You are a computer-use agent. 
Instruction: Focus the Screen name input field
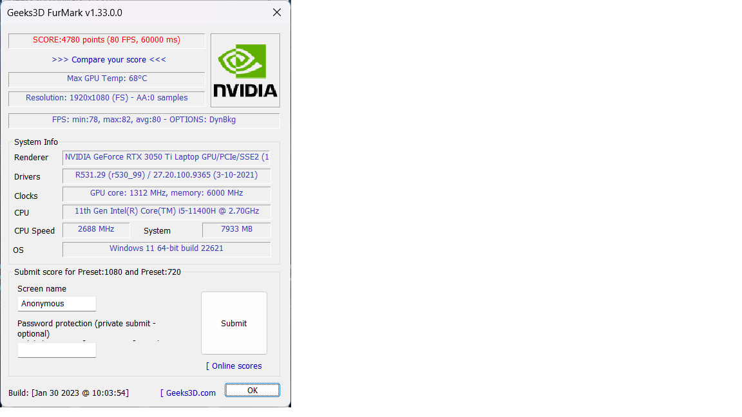57,304
